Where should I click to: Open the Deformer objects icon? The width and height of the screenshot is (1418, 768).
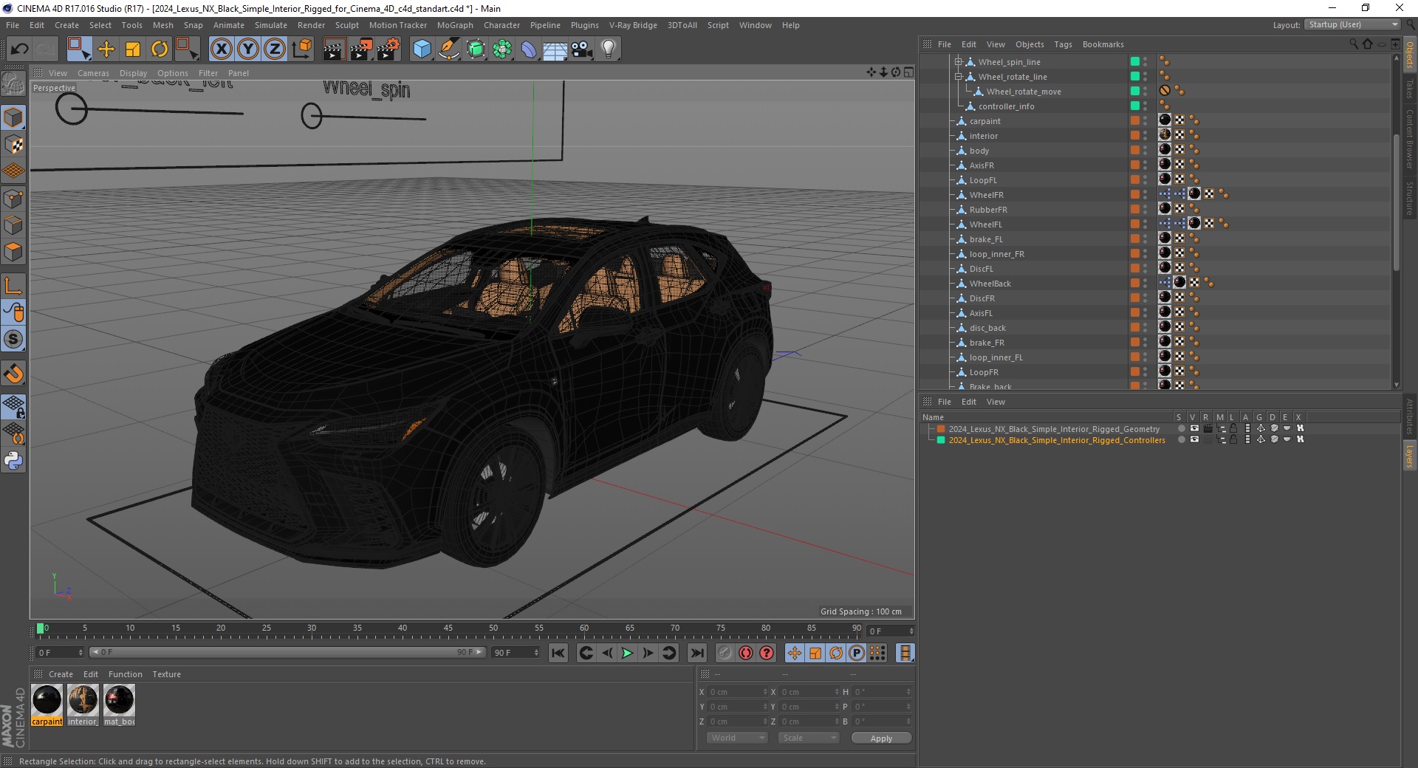[x=529, y=49]
